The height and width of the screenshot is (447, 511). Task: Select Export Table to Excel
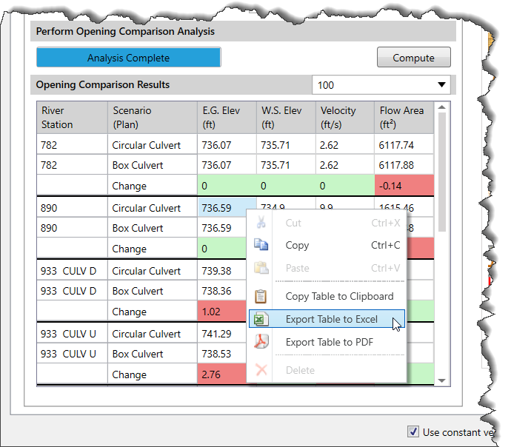tap(327, 319)
